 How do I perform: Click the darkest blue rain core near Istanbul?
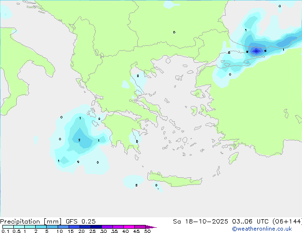click(x=256, y=51)
